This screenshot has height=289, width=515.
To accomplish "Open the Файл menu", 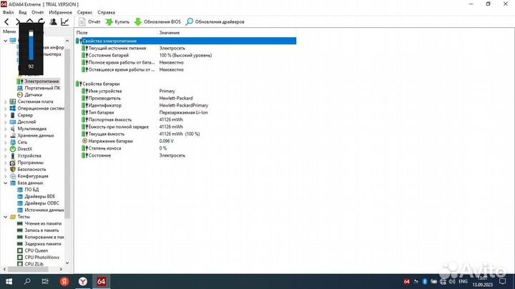I will [x=8, y=12].
